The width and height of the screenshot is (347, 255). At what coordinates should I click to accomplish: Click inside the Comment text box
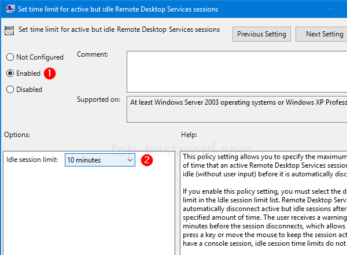(237, 71)
